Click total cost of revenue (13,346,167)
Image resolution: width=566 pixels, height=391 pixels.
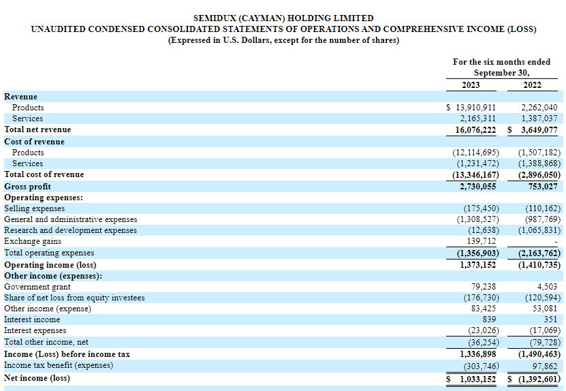(x=475, y=175)
